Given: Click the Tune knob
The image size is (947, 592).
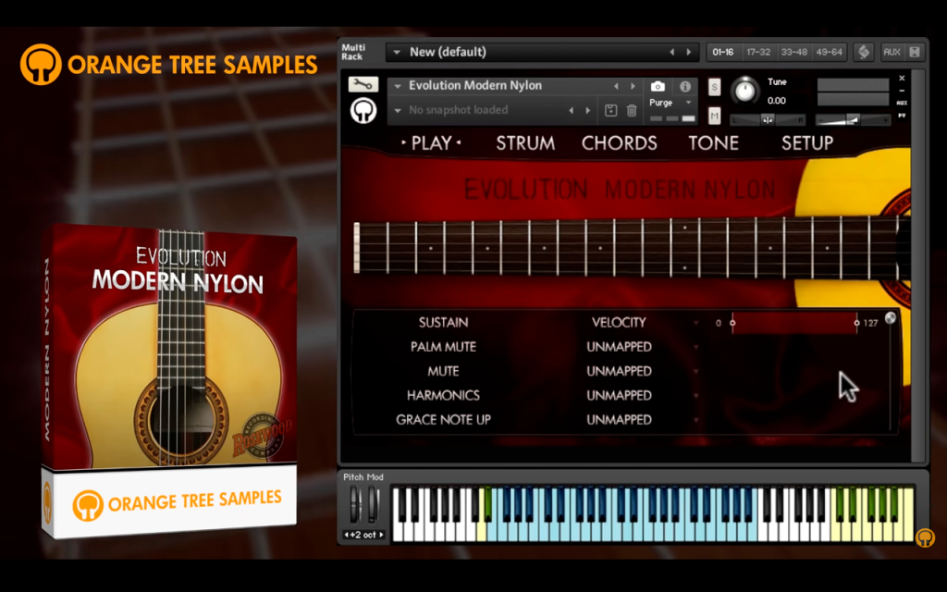Looking at the screenshot, I should (x=745, y=91).
